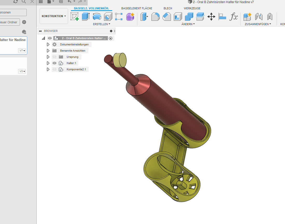
Task: Activate the root component radio button
Action: pyautogui.click(x=110, y=38)
